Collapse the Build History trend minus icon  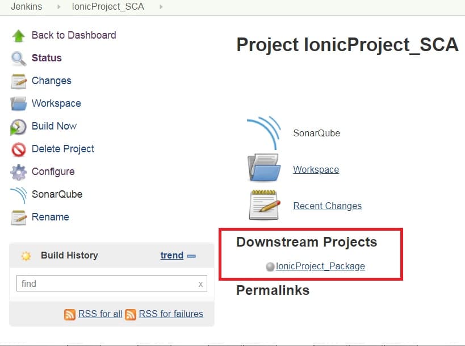click(x=191, y=256)
